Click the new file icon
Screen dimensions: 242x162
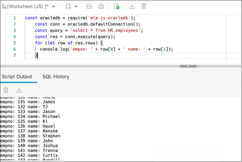(68, 7)
